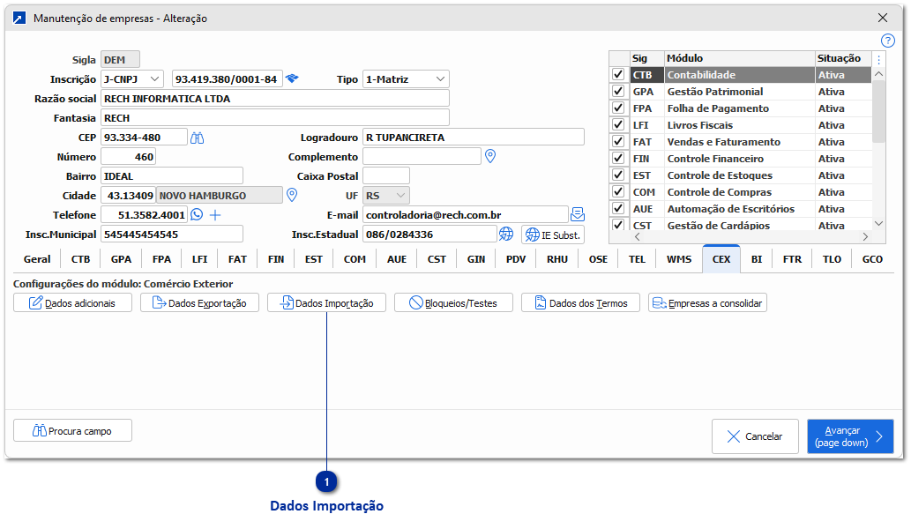Viewport: 911px width, 529px height.
Task: Toggle the GPA Gestão Patrimonial checkbox
Action: (618, 91)
